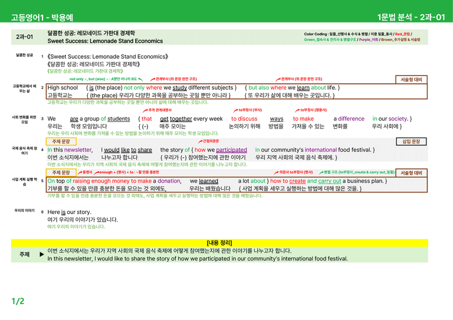
Task: Click the underlined 'get together' in sentence 3
Action: tap(176, 119)
